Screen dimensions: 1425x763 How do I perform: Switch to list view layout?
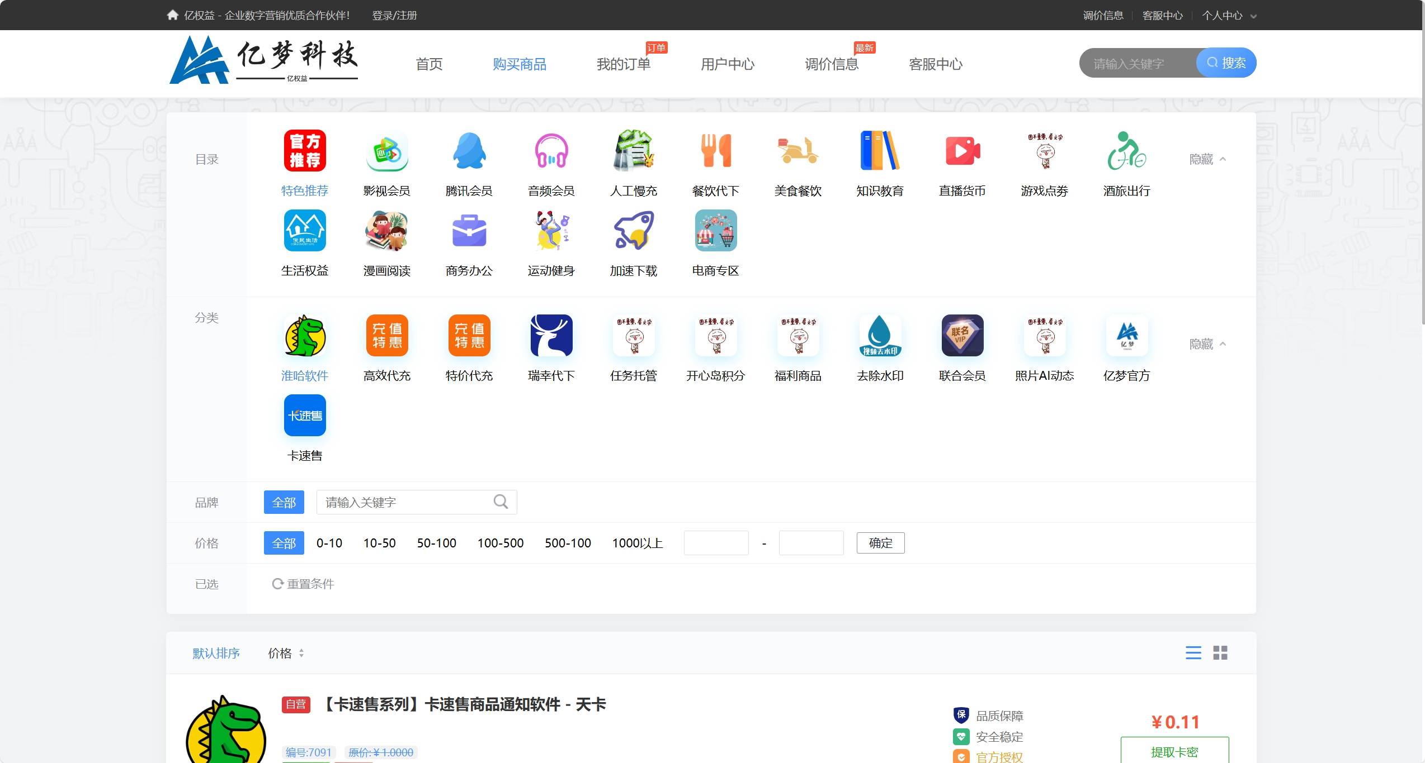(1193, 653)
